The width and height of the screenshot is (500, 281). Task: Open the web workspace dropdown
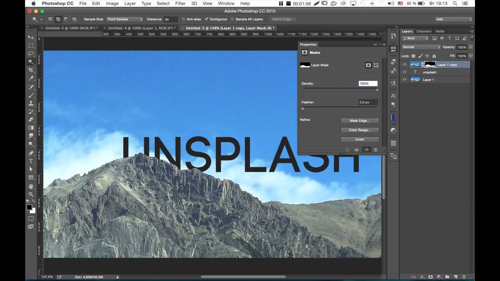(454, 19)
